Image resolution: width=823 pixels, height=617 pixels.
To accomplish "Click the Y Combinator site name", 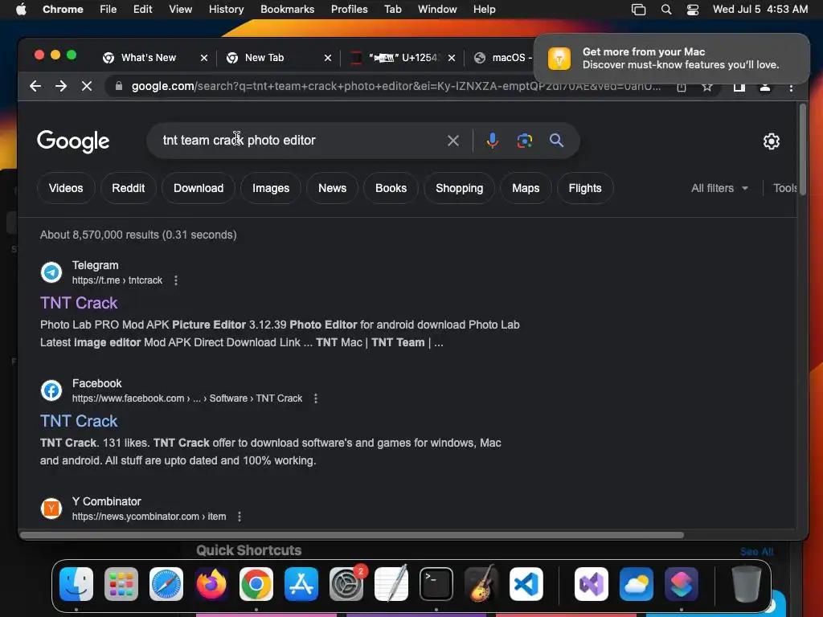I will coord(107,501).
